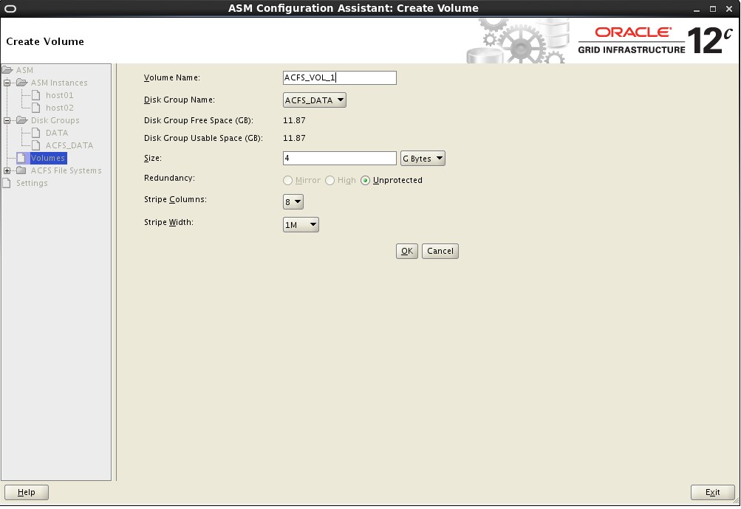Select Volumes in the tree
This screenshot has width=741, height=509.
pyautogui.click(x=48, y=158)
